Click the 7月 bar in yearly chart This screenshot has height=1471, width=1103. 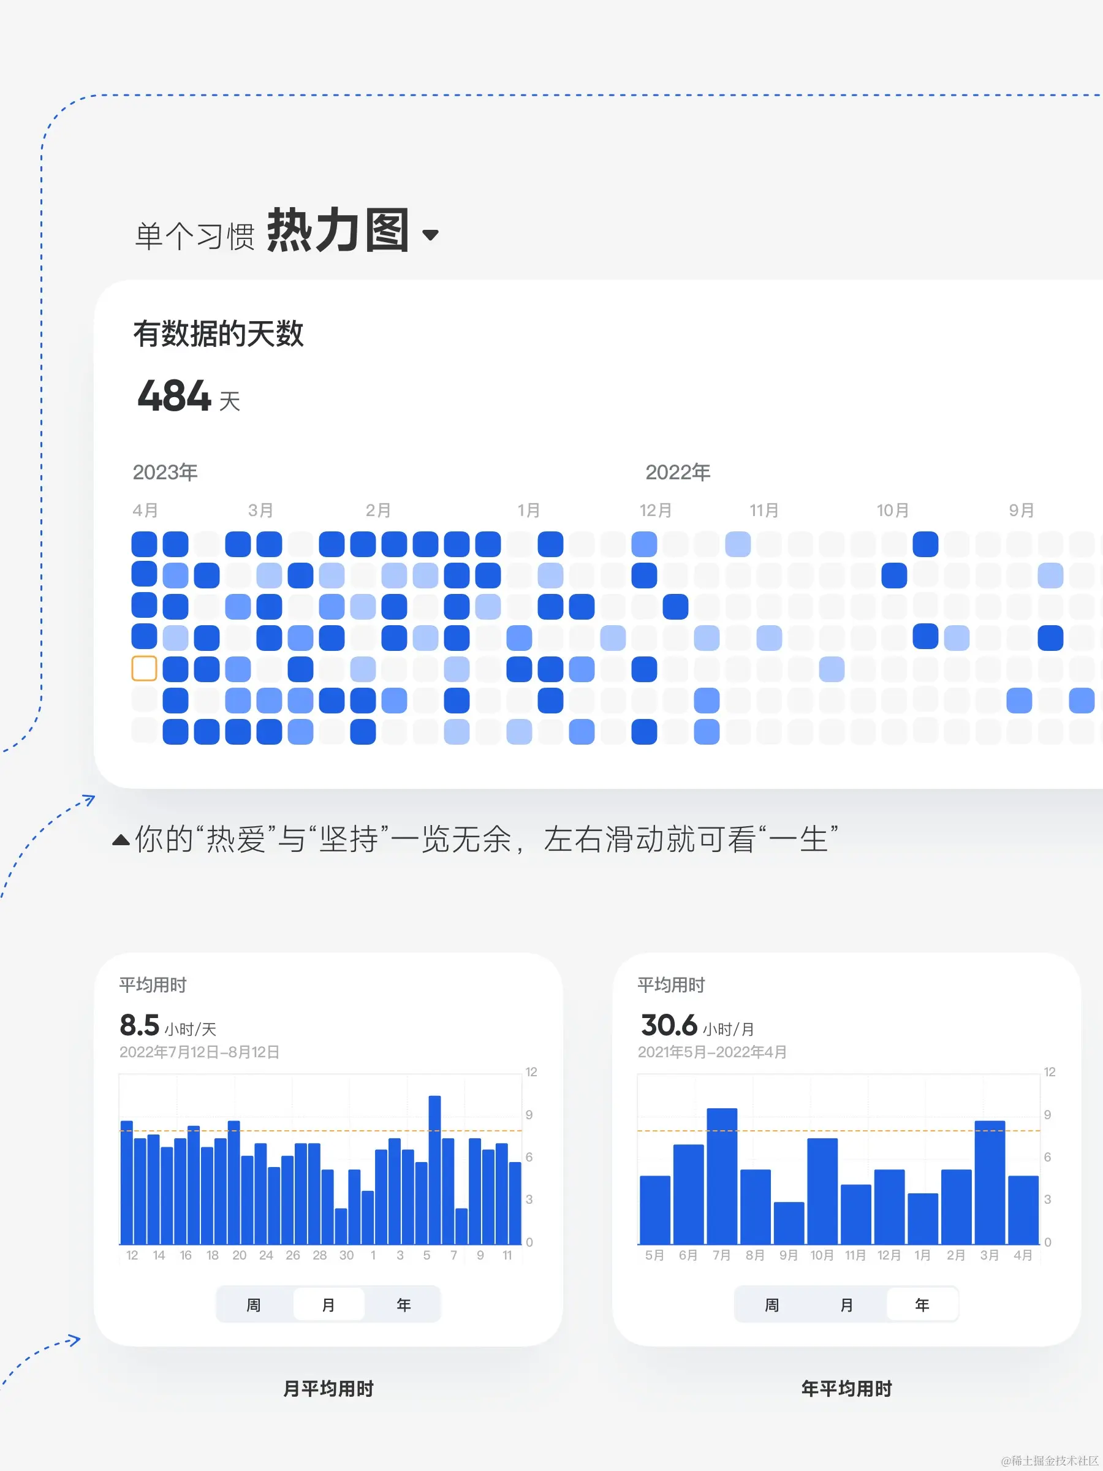point(722,1176)
